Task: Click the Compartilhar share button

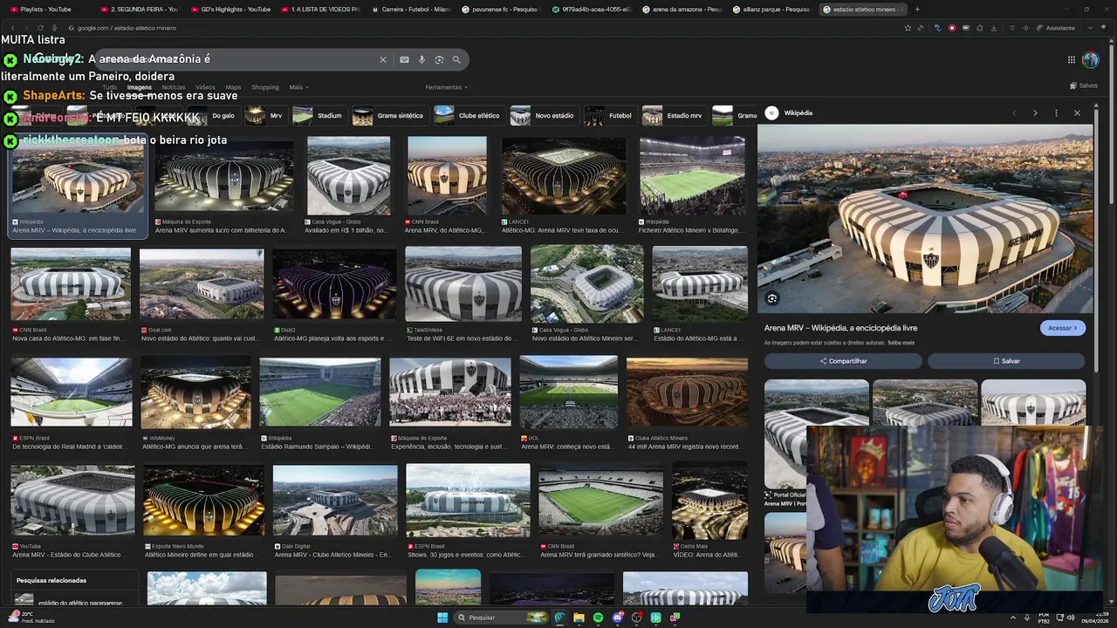Action: [x=843, y=361]
